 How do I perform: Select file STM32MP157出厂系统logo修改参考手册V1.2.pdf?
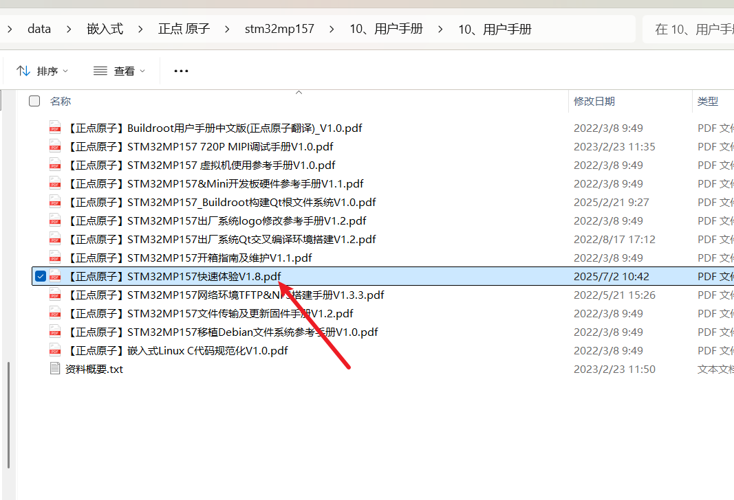click(x=216, y=220)
